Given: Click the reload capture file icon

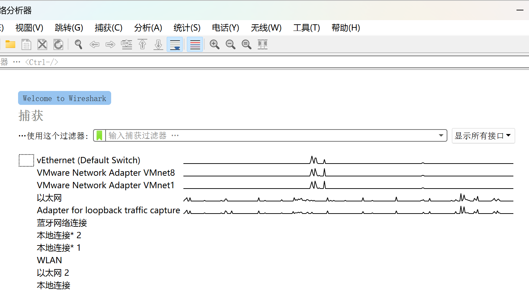Looking at the screenshot, I should click(58, 44).
